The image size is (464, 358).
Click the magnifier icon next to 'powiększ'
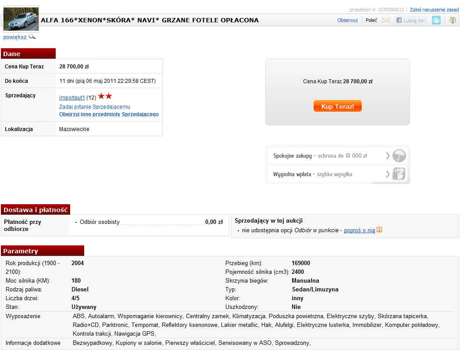click(32, 37)
